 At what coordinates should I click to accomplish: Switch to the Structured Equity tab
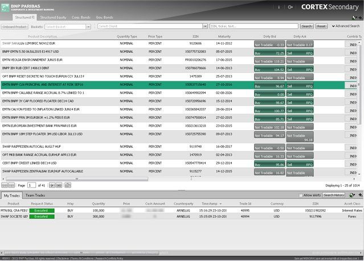(x=53, y=18)
